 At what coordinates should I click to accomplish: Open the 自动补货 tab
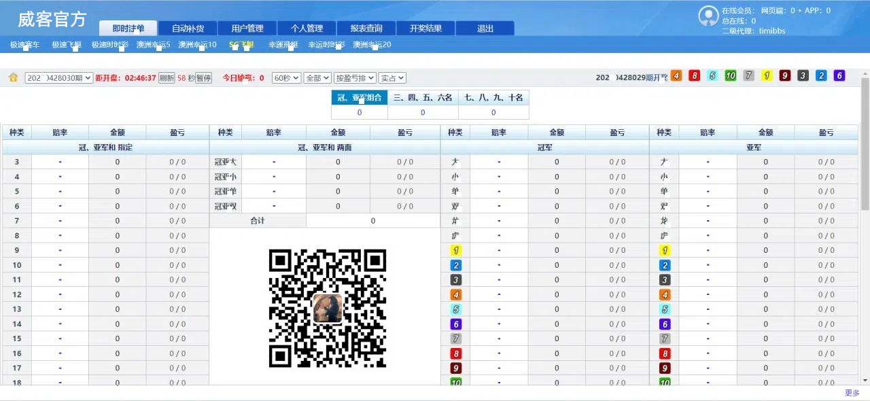(x=188, y=29)
